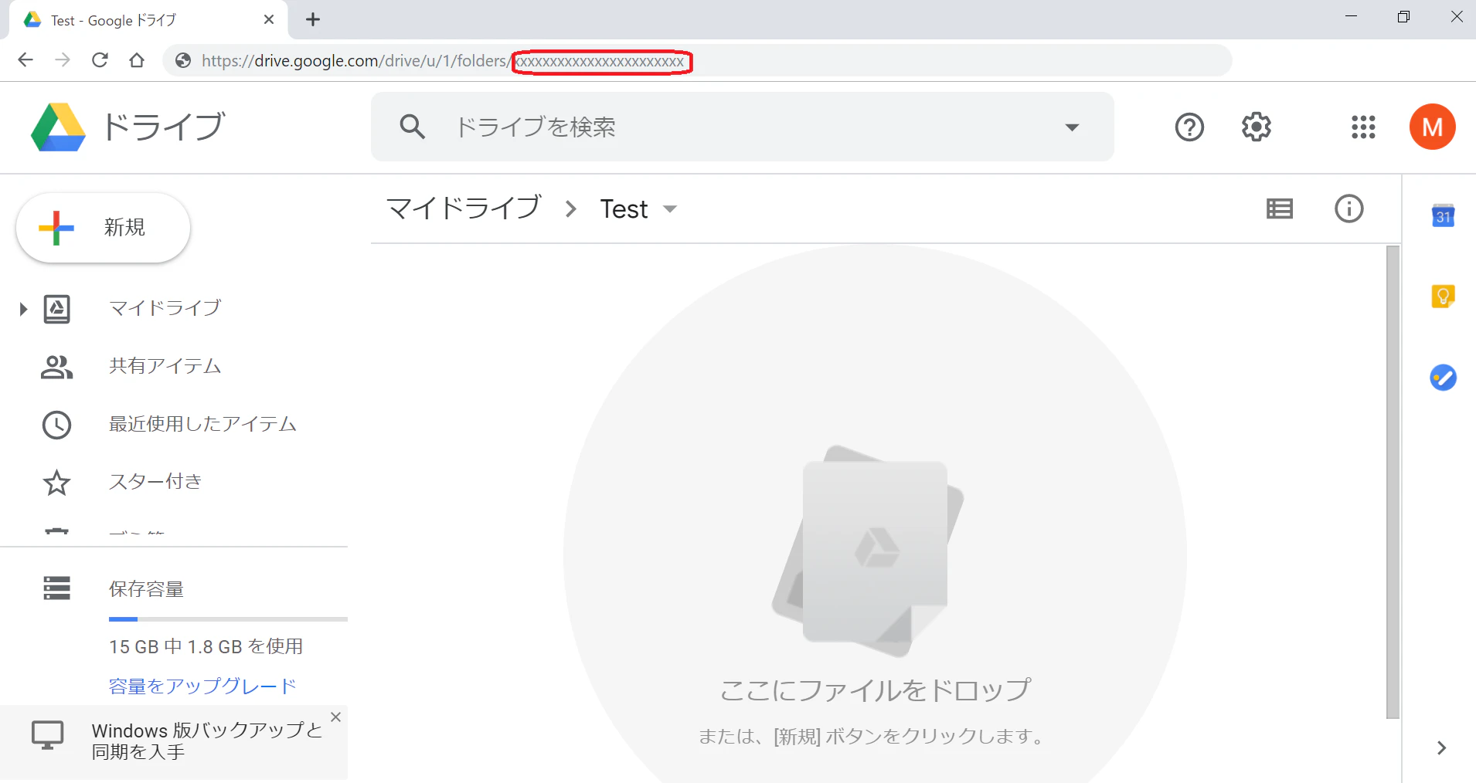Switch to list view layout

(1280, 208)
